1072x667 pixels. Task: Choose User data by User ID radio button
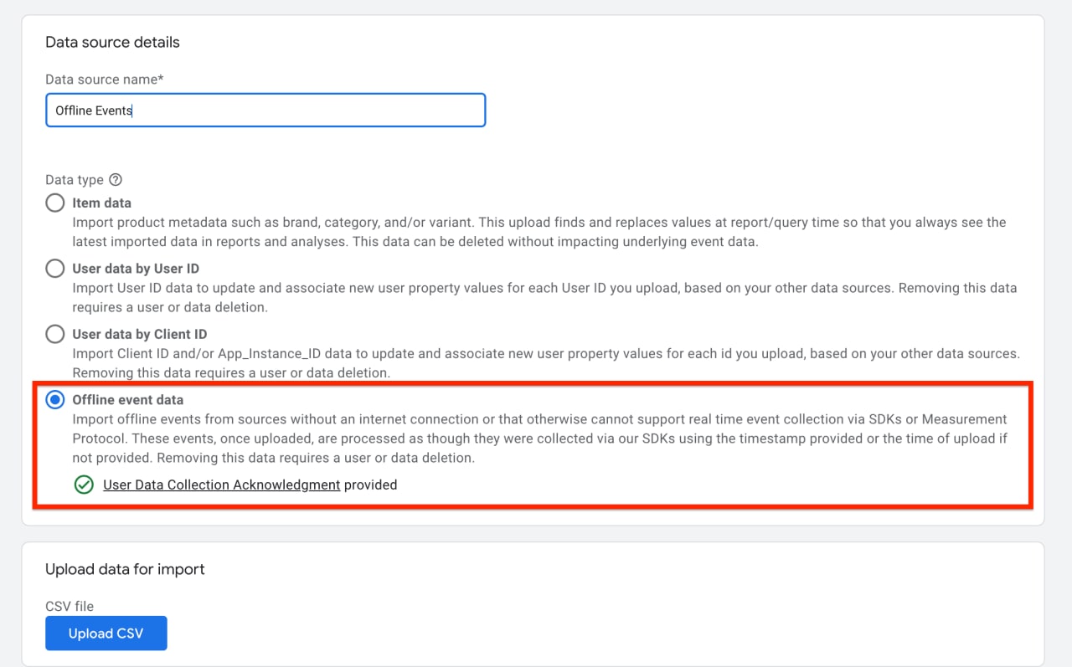[55, 269]
